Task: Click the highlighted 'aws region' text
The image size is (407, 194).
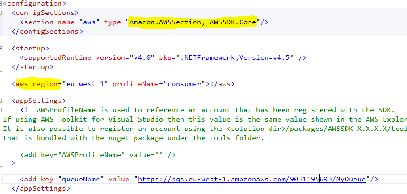Action: (37, 84)
